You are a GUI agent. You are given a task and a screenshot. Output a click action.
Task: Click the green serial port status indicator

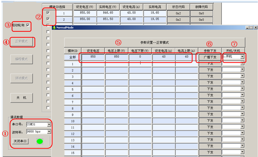tap(40, 141)
